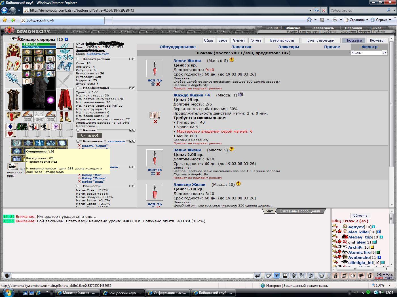Click the red and gold boots slot
This screenshot has height=297, width=397.
[x=65, y=117]
